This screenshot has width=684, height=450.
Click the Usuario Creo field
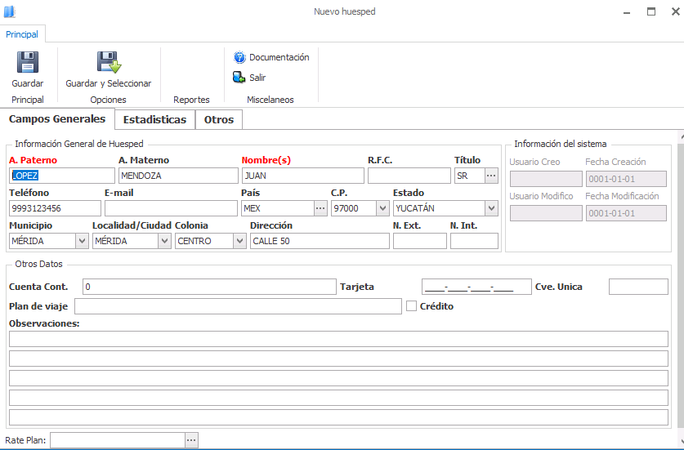546,179
